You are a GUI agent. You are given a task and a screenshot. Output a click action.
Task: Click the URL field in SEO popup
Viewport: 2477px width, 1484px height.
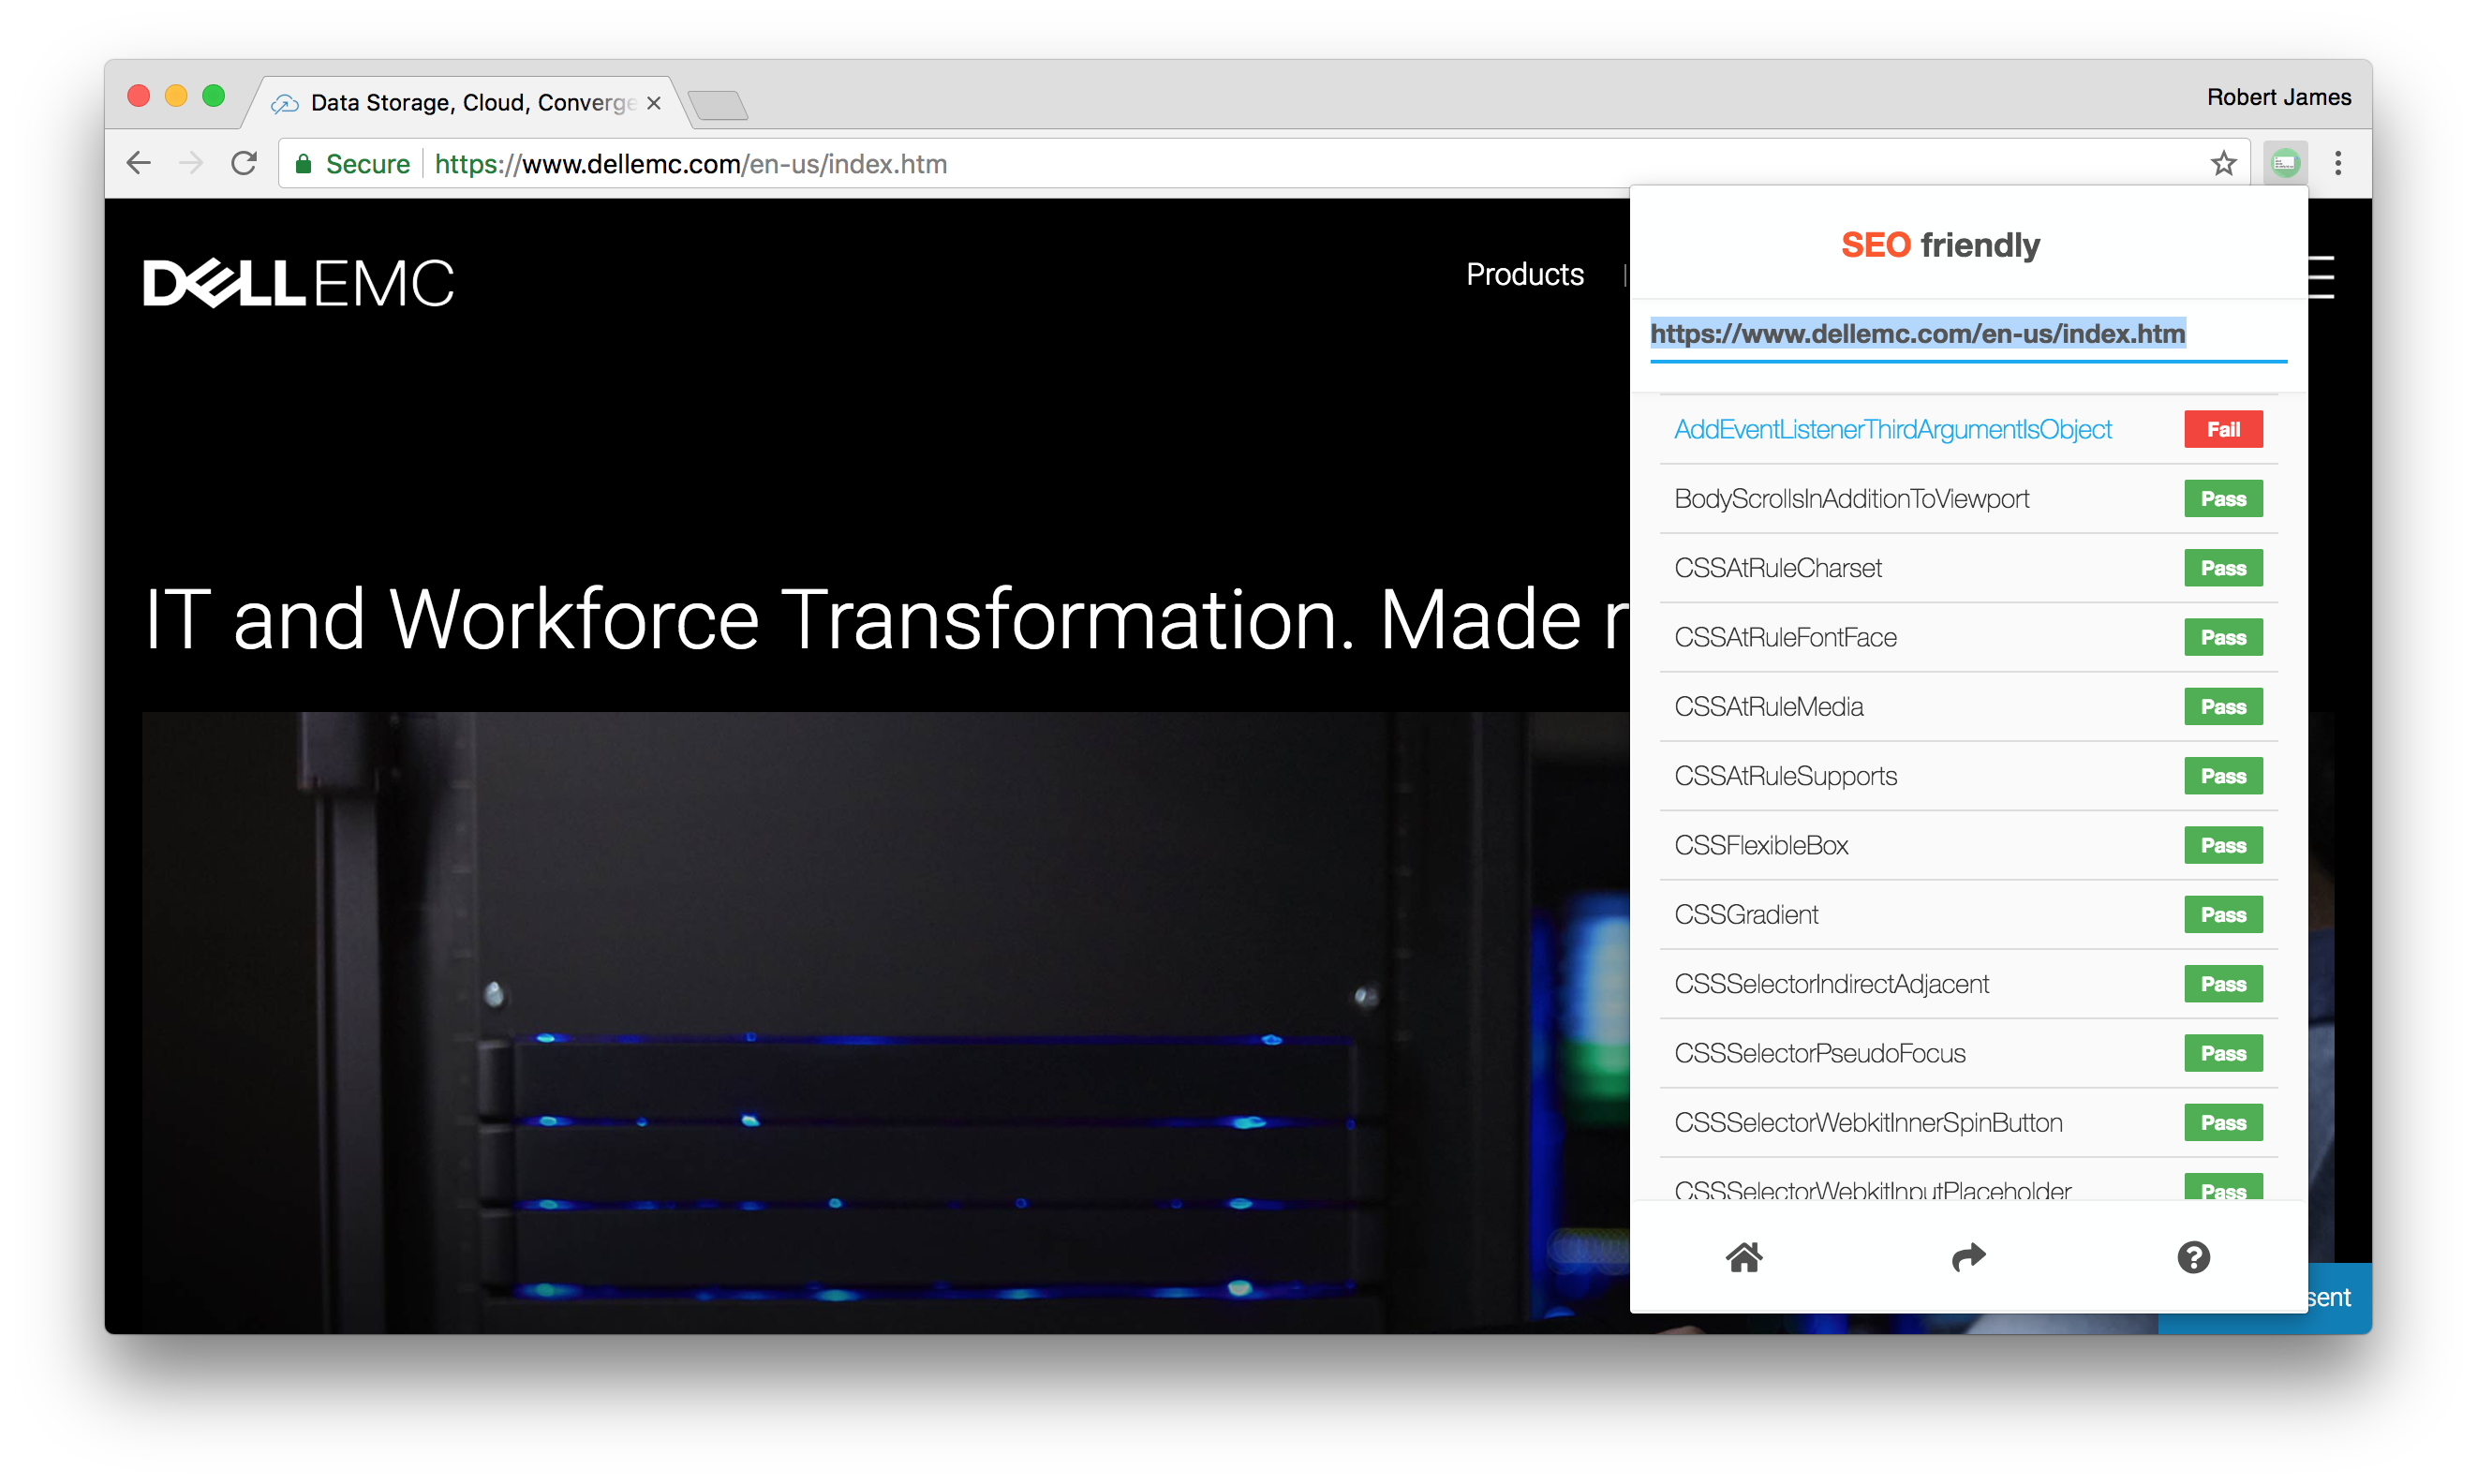(x=1916, y=334)
